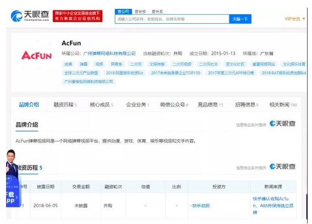312x224 pixels.
Task: Select the 查公司 search tab
Action: (x=123, y=12)
